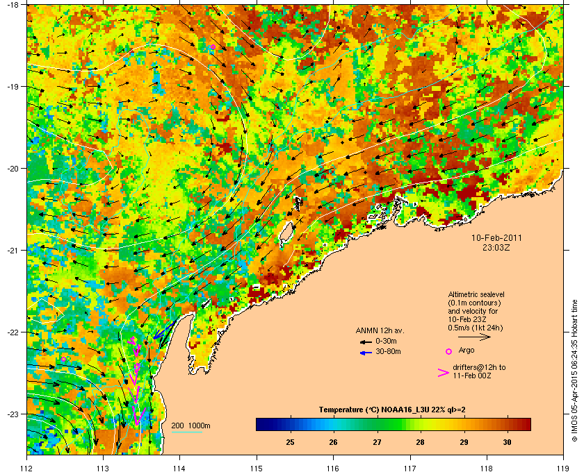Click the longitude axis label 119
This screenshot has height=472, width=584.
point(563,468)
